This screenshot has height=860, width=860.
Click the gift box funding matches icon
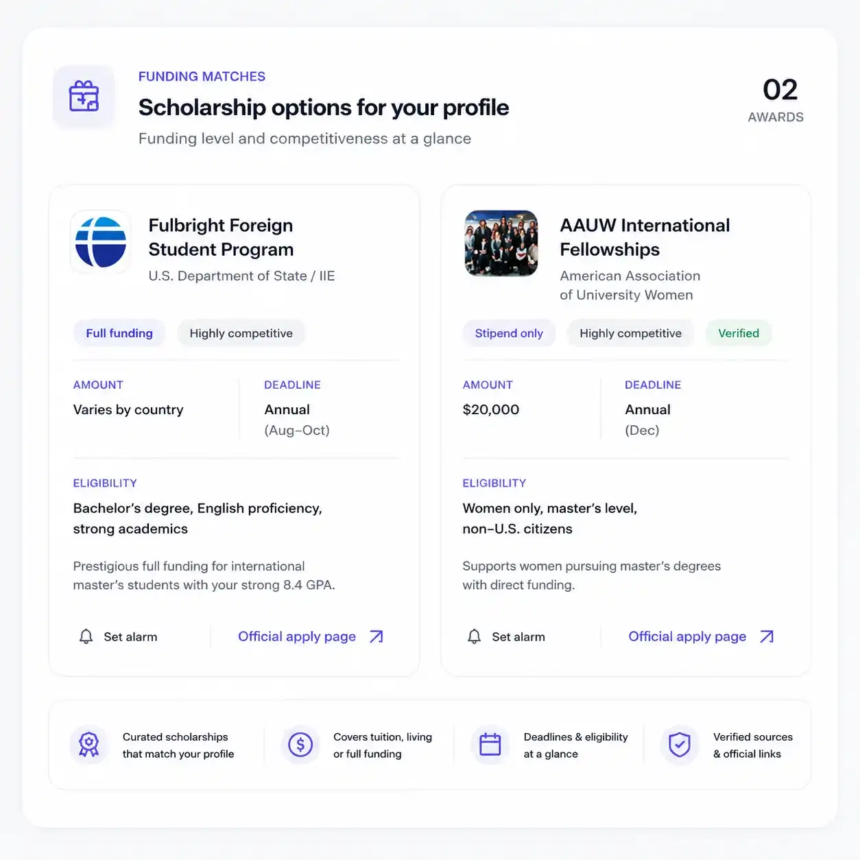[x=84, y=96]
